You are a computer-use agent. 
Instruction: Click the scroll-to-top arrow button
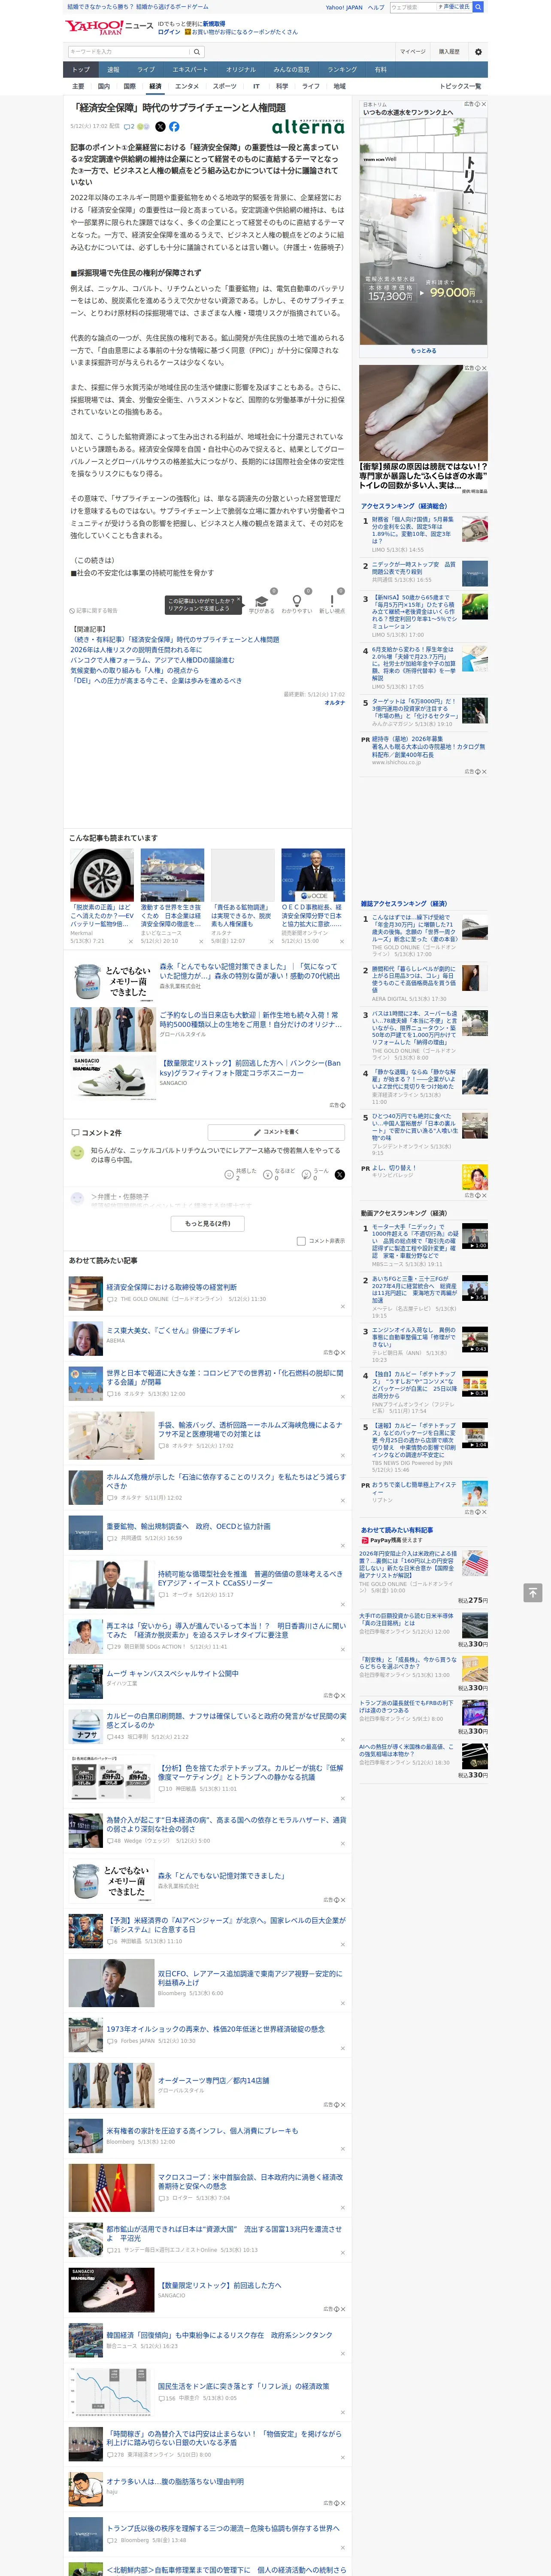click(x=533, y=1592)
